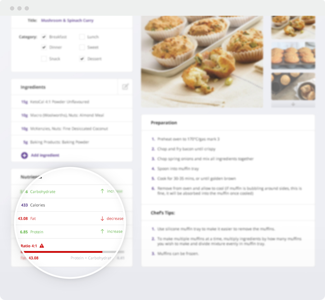Tick the Sweet category checkbox
Image resolution: width=325 pixels, height=300 pixels.
pyautogui.click(x=82, y=47)
